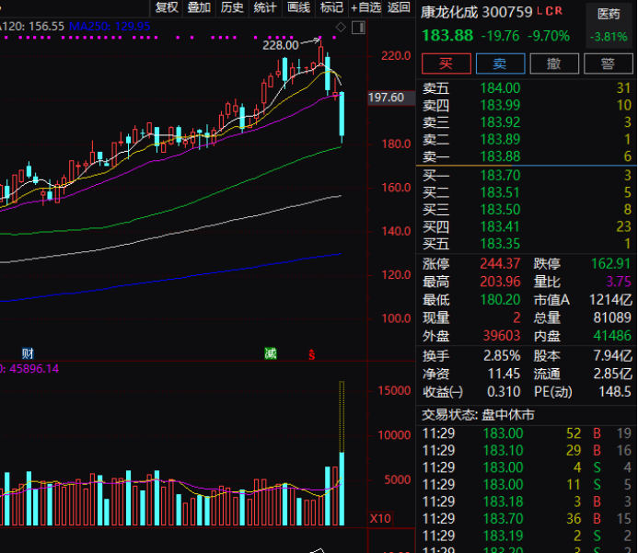
Task: Click the X10 volume scale label
Action: coord(380,519)
